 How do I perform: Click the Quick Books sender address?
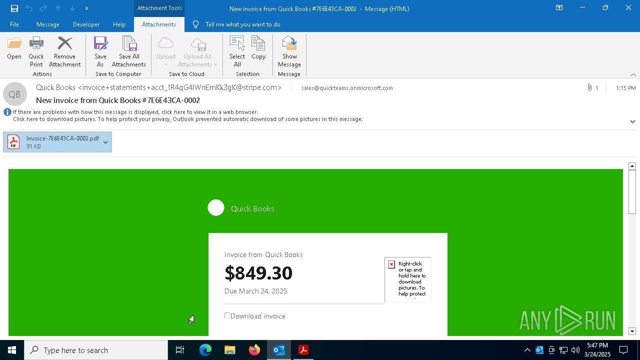[x=158, y=87]
